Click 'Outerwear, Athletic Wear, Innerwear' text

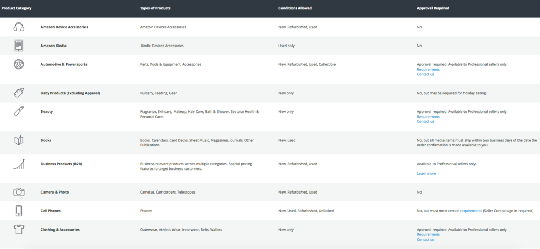tap(181, 230)
